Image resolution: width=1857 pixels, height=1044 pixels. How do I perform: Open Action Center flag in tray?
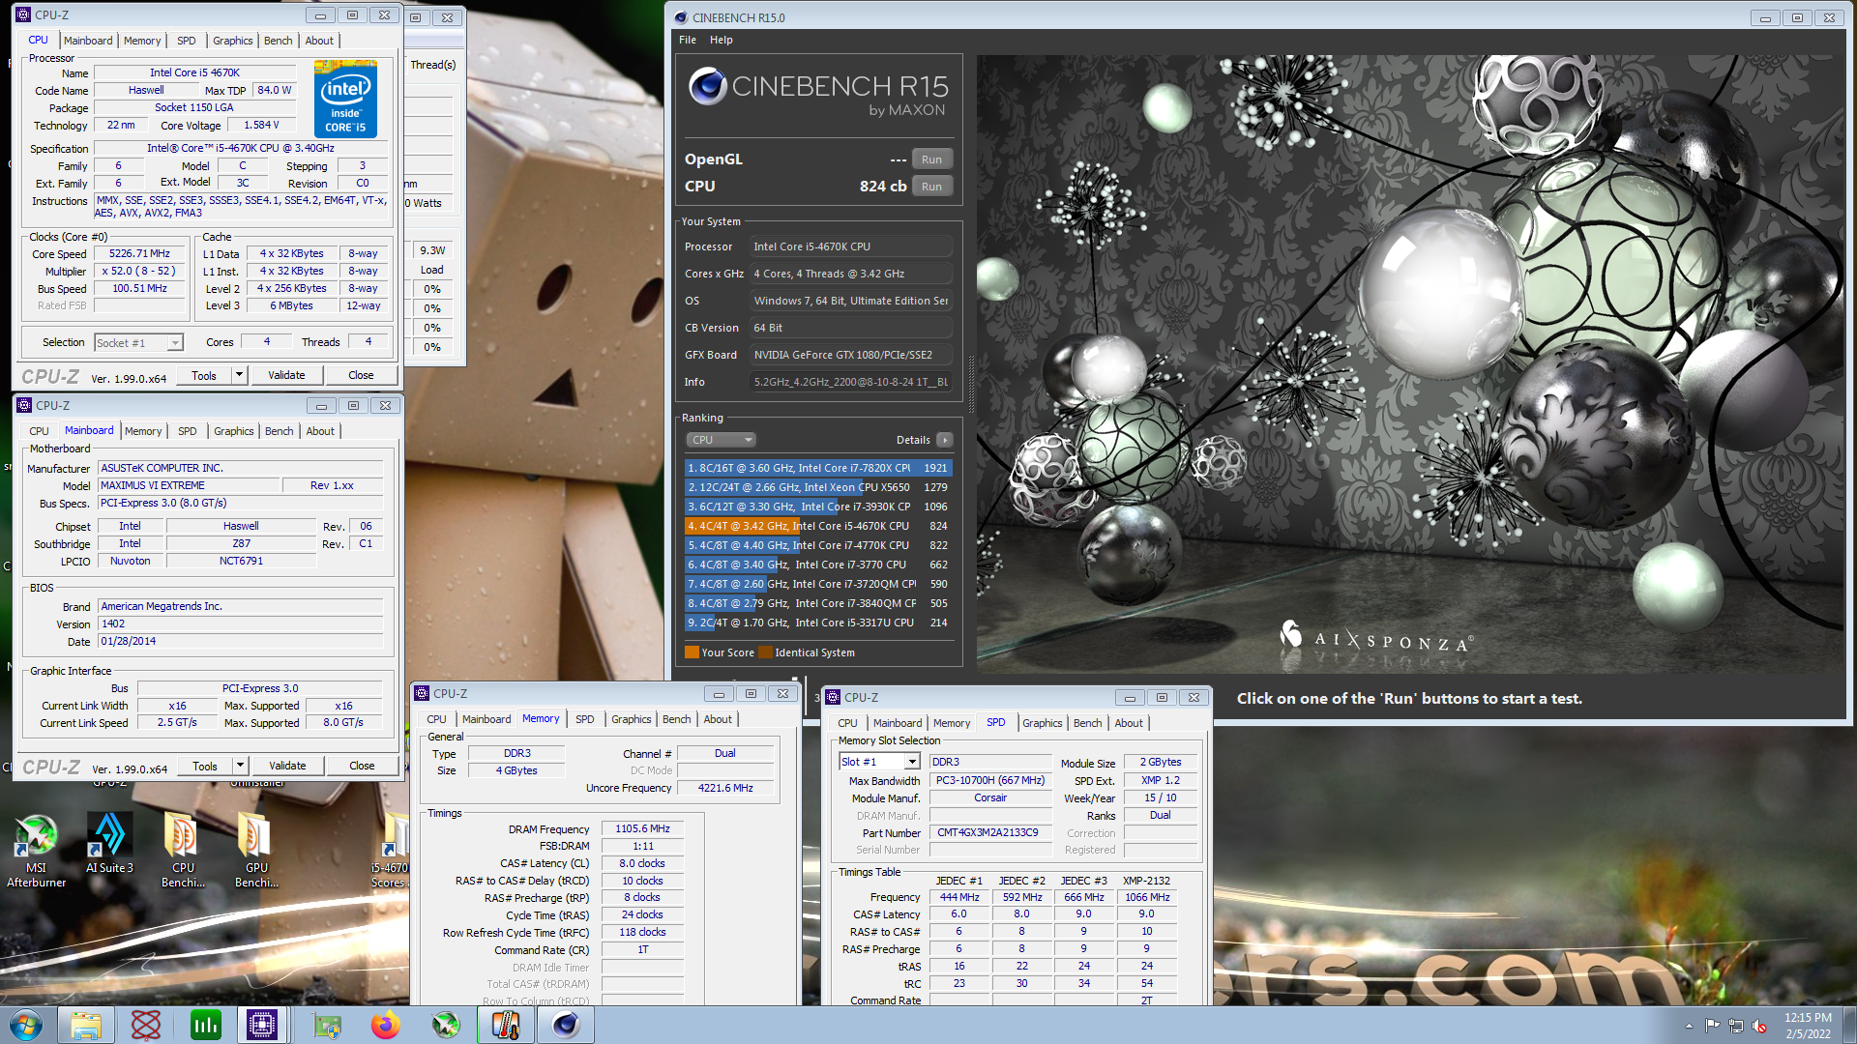coord(1713,1026)
